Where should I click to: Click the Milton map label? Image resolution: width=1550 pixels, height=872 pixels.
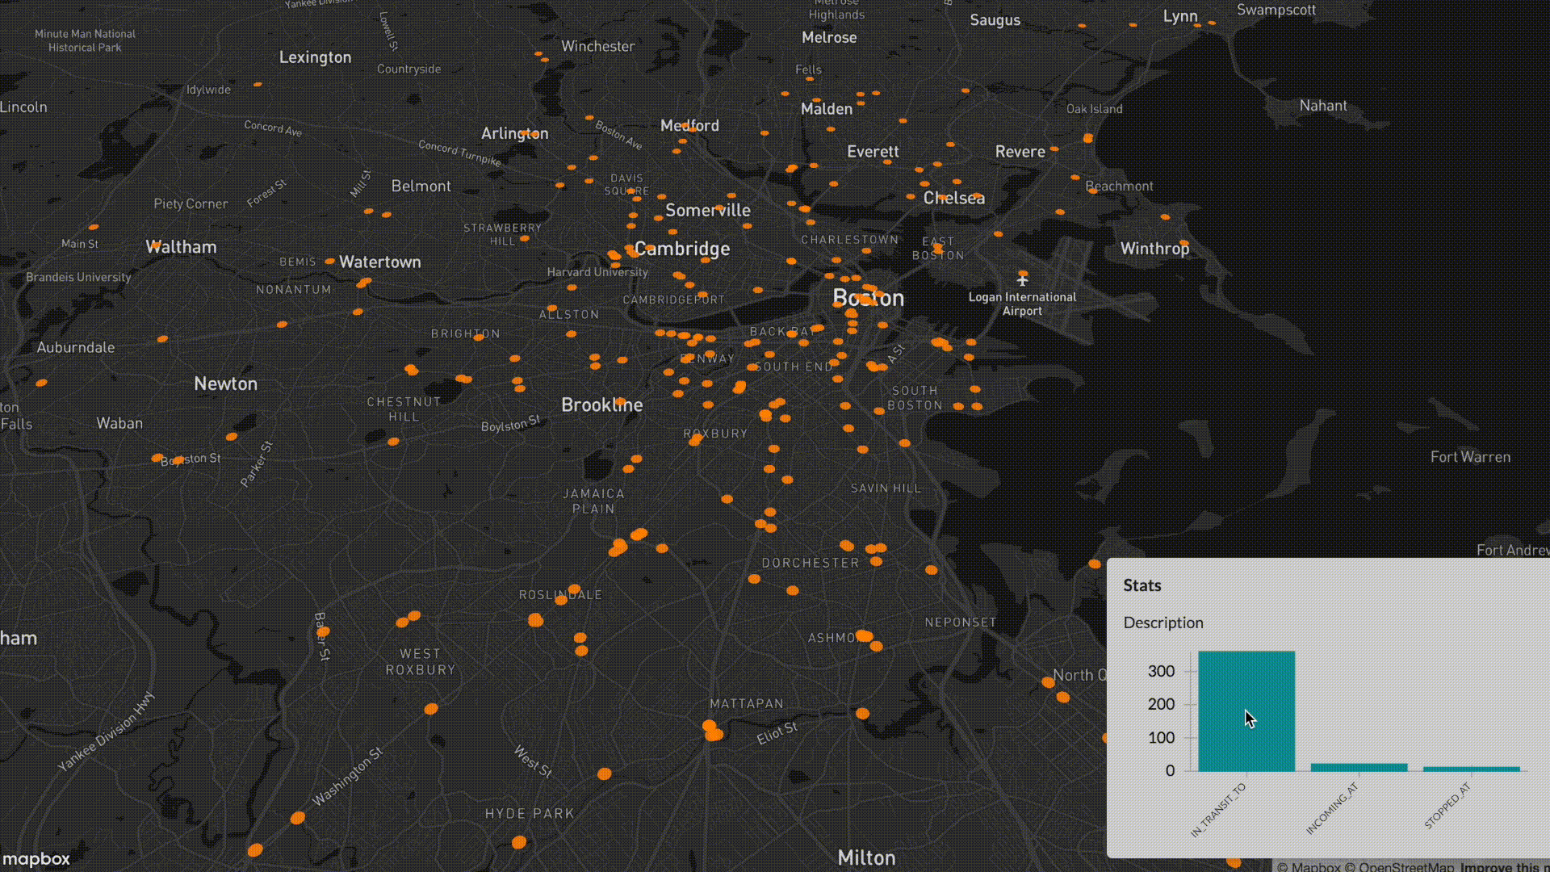[x=866, y=857]
